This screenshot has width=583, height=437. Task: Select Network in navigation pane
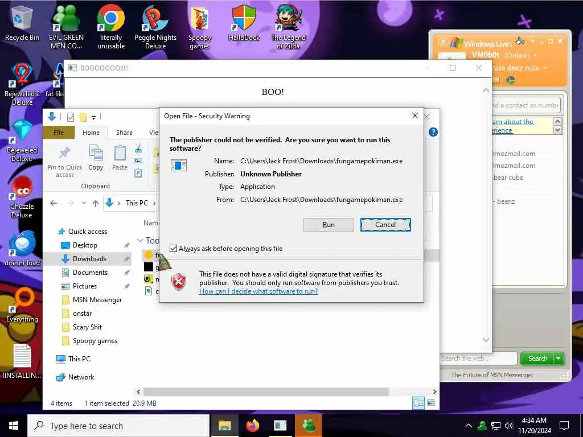81,377
